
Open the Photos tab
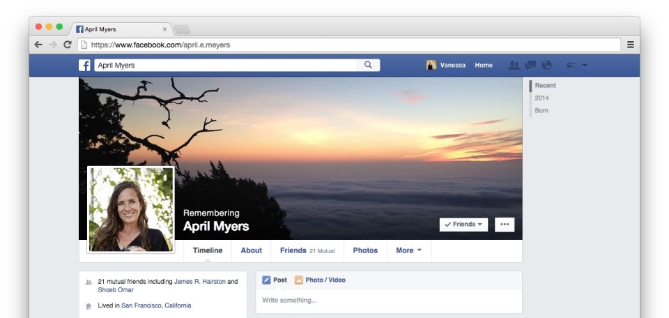[365, 250]
